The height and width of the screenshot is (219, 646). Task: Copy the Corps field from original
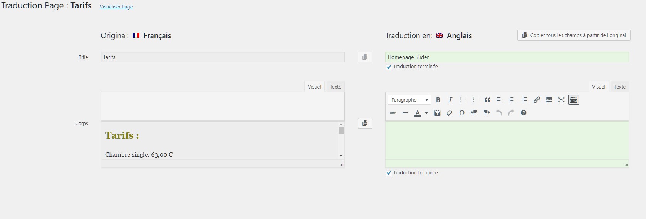coord(365,124)
